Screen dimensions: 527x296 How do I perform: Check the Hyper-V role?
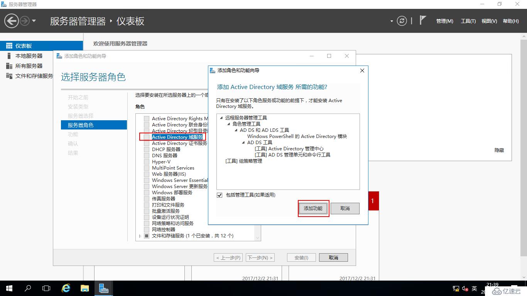146,162
